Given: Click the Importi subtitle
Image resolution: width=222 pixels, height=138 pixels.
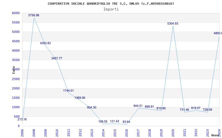Looking at the screenshot, I should point(111,9).
